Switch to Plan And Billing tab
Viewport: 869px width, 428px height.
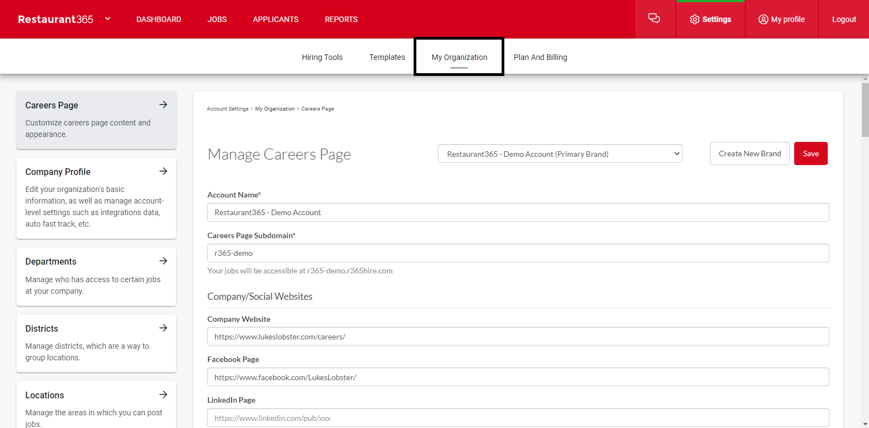coord(540,57)
